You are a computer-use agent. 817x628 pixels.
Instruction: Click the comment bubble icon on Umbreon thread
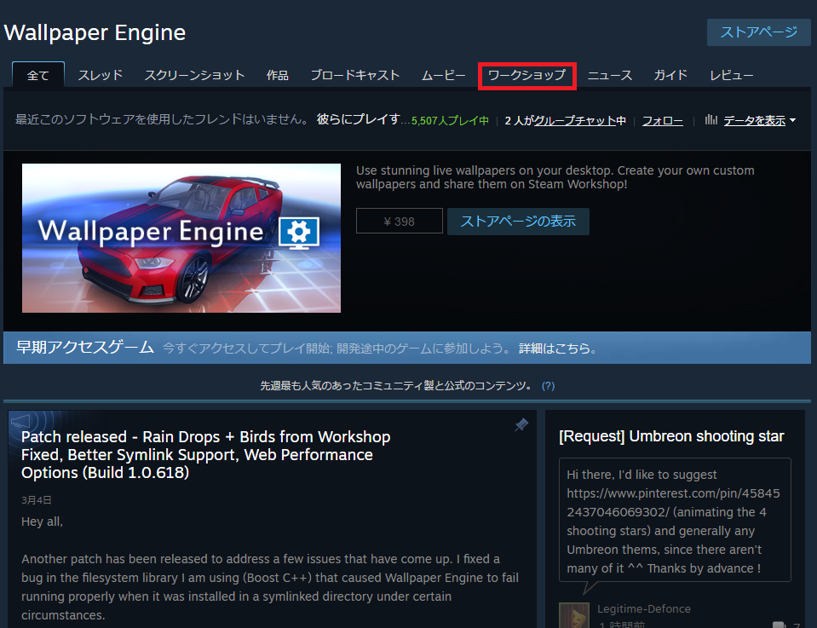[x=779, y=625]
